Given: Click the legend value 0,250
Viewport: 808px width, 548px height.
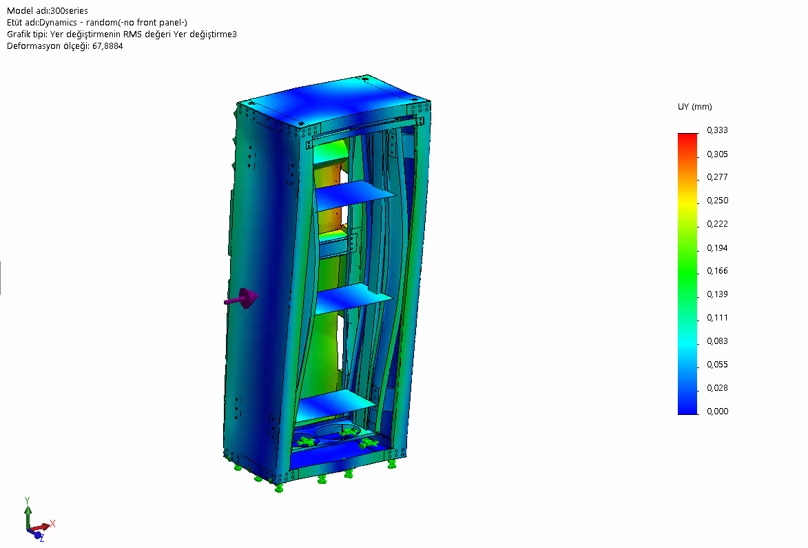Looking at the screenshot, I should tap(717, 201).
